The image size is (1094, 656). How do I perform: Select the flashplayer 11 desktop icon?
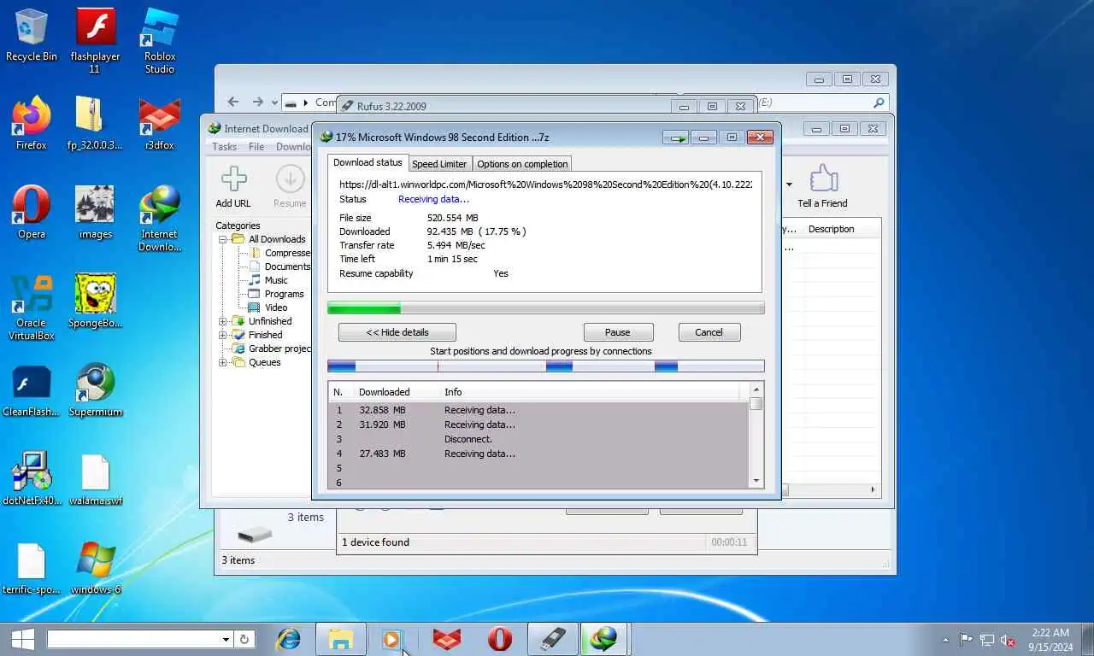[x=95, y=40]
